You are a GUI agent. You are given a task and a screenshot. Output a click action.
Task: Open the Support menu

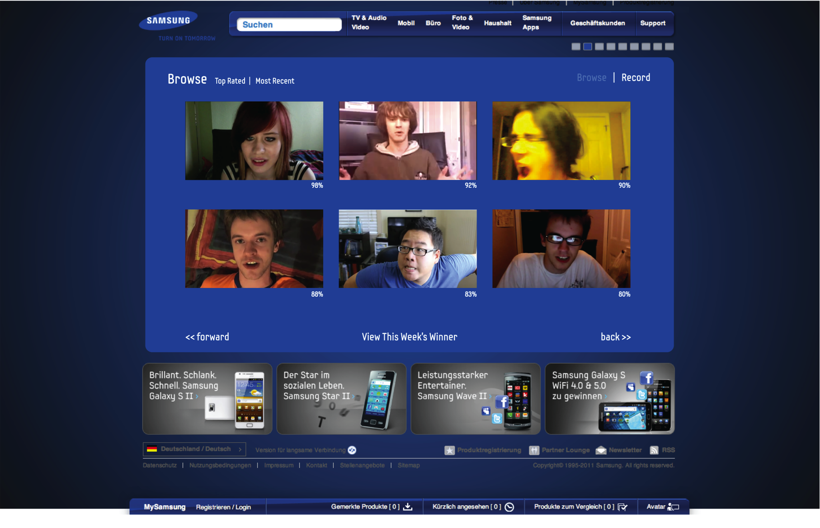652,23
